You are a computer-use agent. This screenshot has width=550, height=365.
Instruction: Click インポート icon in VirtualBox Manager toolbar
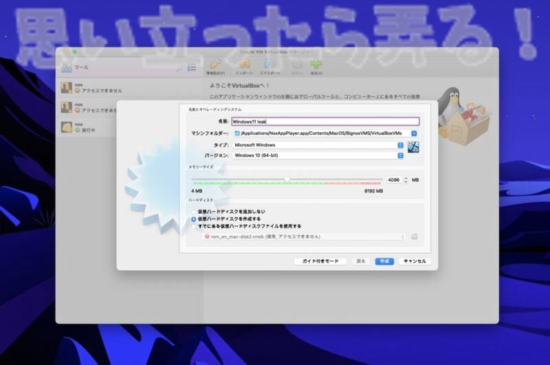pos(244,66)
